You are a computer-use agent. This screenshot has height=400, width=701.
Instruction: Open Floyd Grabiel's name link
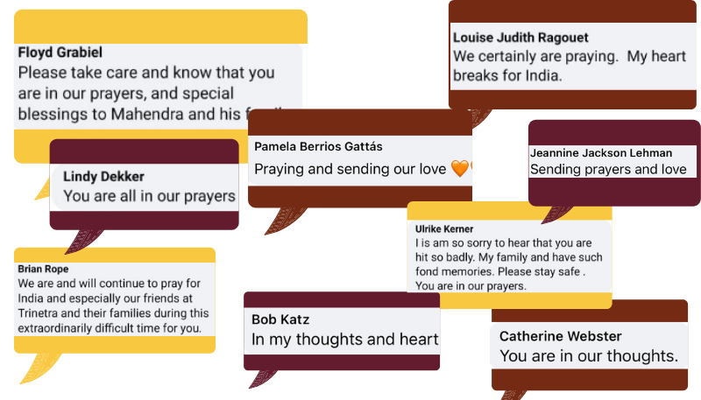point(60,53)
